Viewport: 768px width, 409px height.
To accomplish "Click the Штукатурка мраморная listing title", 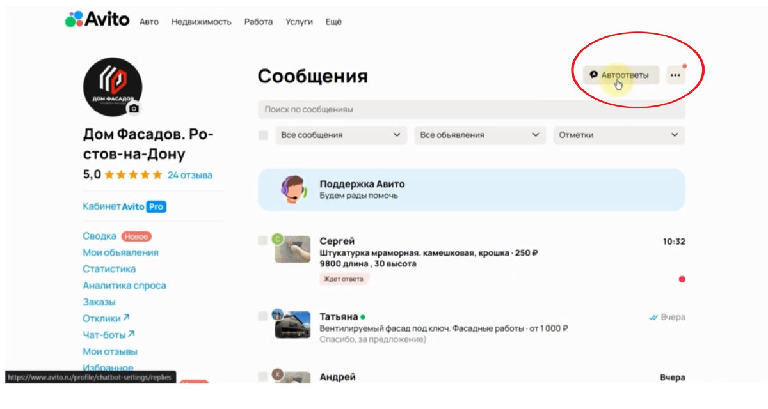I will 429,253.
